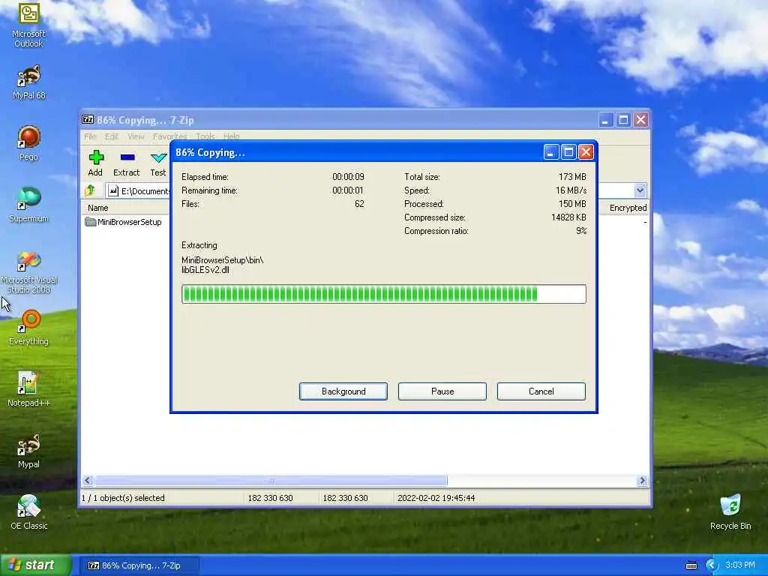Minimize the 7-Zip main window

pyautogui.click(x=606, y=119)
